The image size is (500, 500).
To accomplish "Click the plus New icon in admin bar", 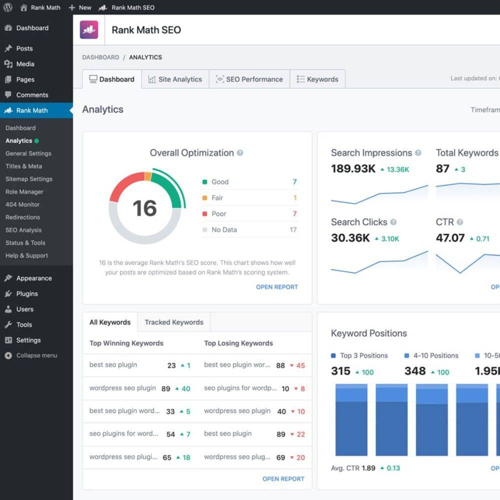I will point(72,7).
